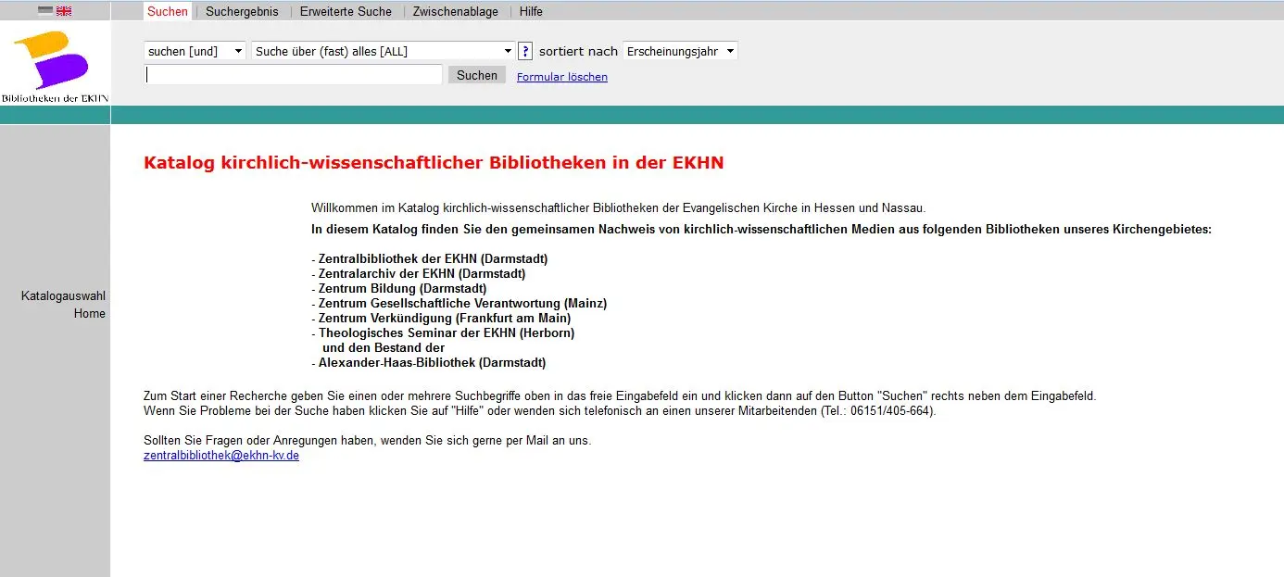Click the 'Alexander-Haas-Bibliothek (Darmstadt)' list entry
Image resolution: width=1284 pixels, height=577 pixels.
[x=432, y=362]
